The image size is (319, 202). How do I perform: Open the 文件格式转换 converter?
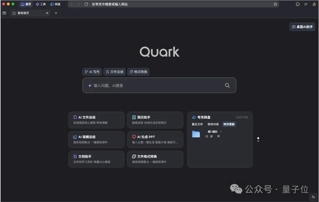(x=155, y=159)
